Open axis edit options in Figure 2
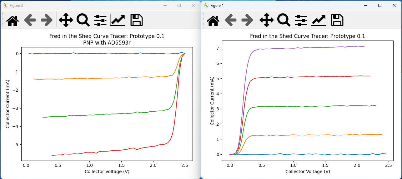Image resolution: width=402 pixels, height=179 pixels. tap(118, 20)
